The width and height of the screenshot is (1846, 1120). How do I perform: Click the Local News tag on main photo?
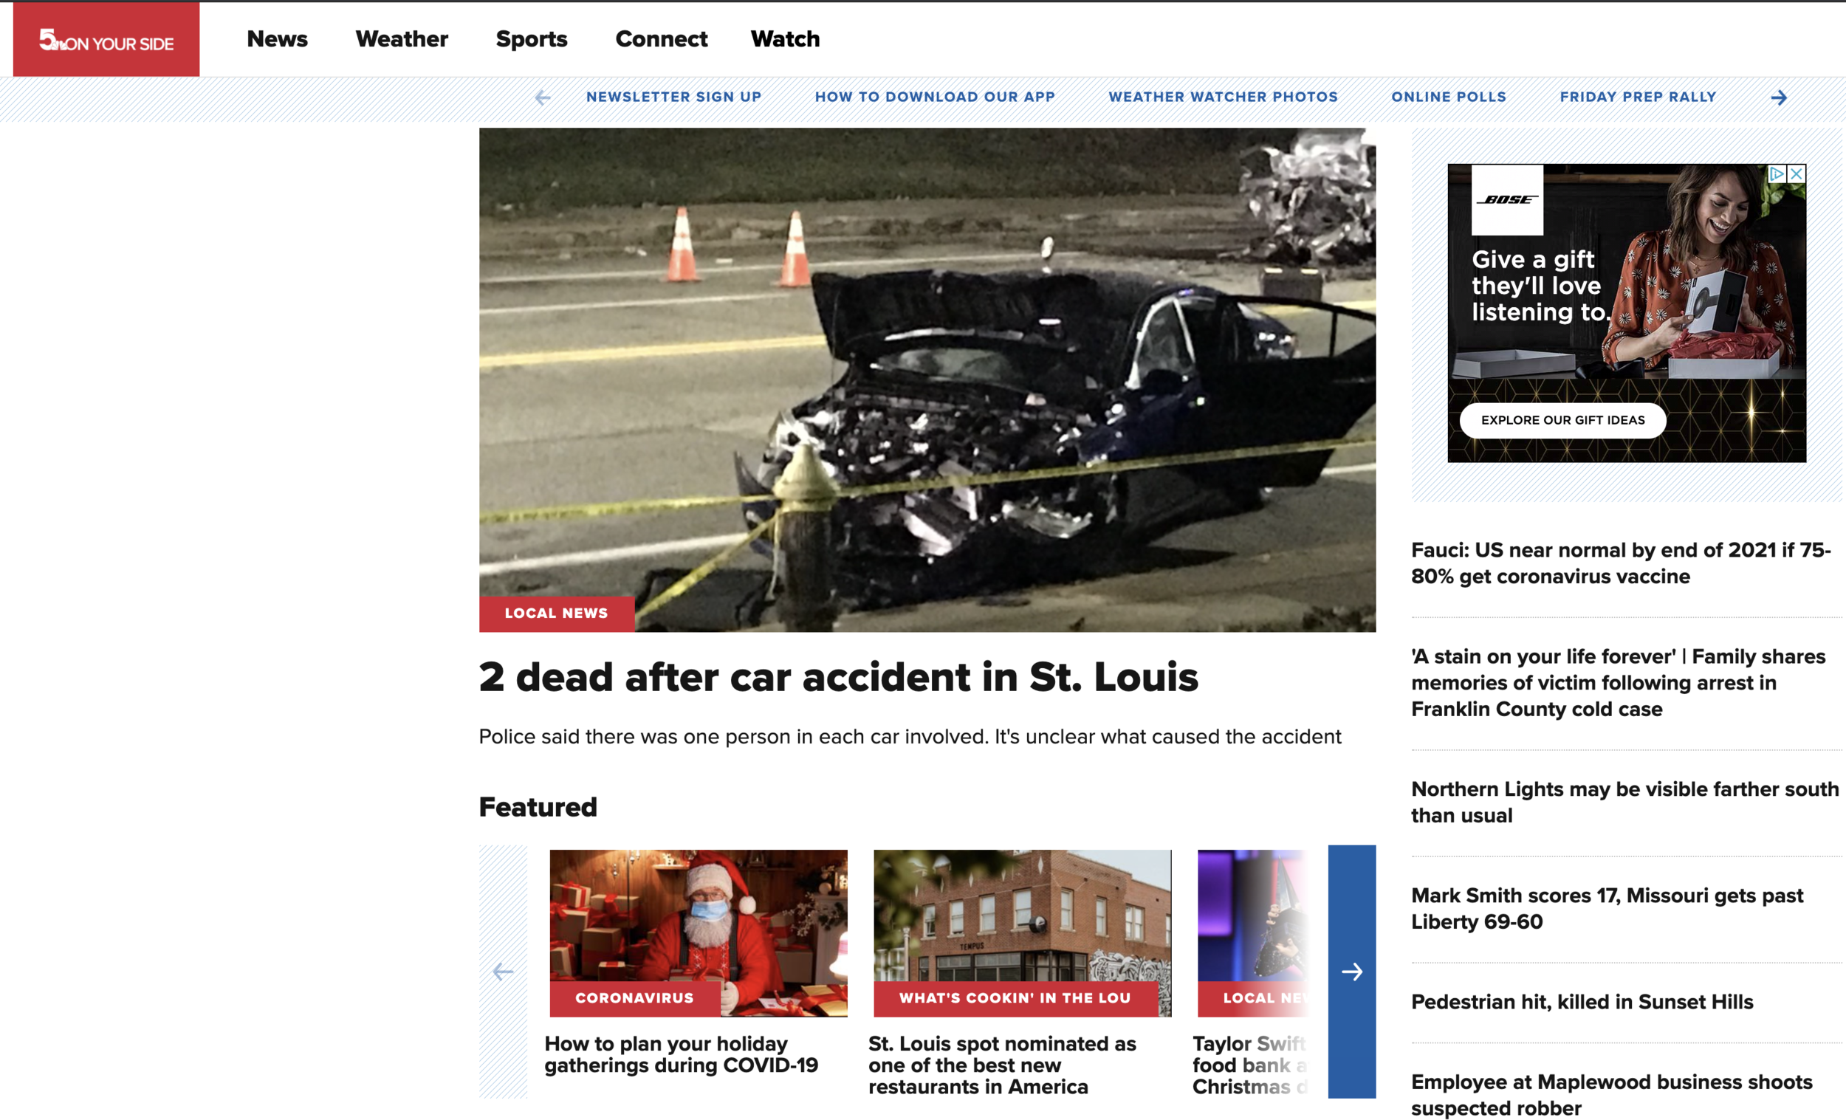[x=556, y=613]
